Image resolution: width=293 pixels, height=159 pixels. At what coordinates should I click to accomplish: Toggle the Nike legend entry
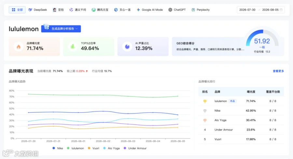58,148
